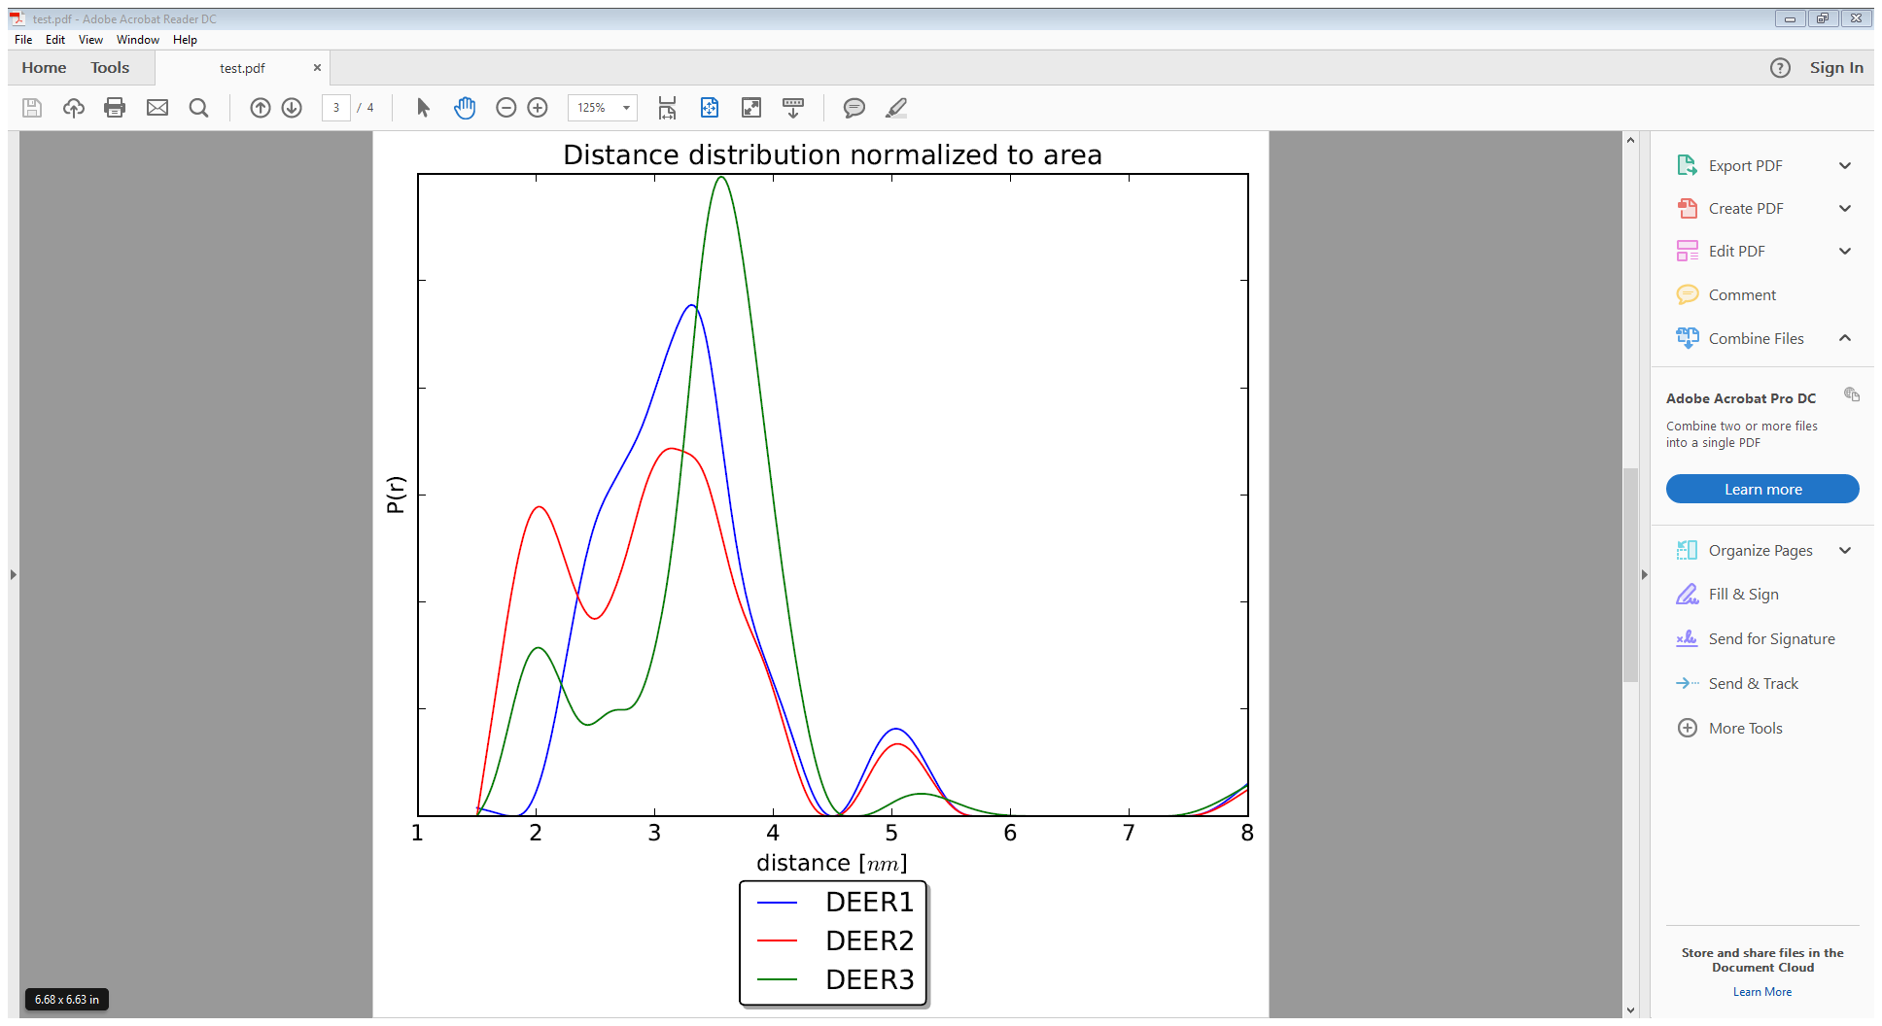The image size is (1882, 1026).
Task: Add a sticky note comment
Action: click(854, 108)
